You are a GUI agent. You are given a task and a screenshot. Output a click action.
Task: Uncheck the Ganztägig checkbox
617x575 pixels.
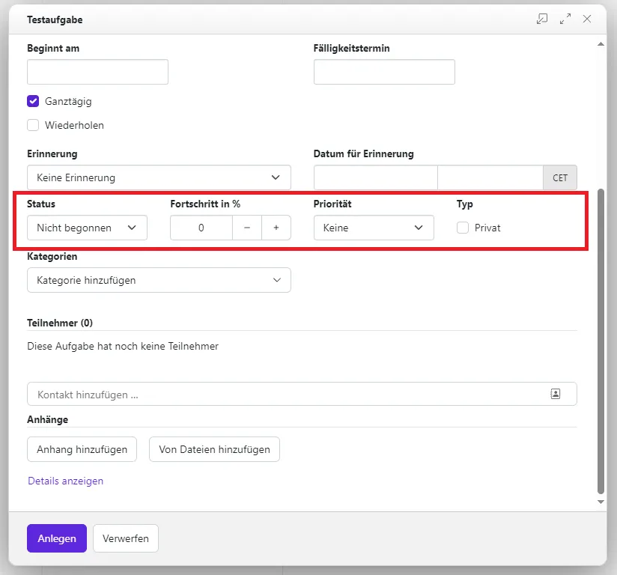(33, 101)
